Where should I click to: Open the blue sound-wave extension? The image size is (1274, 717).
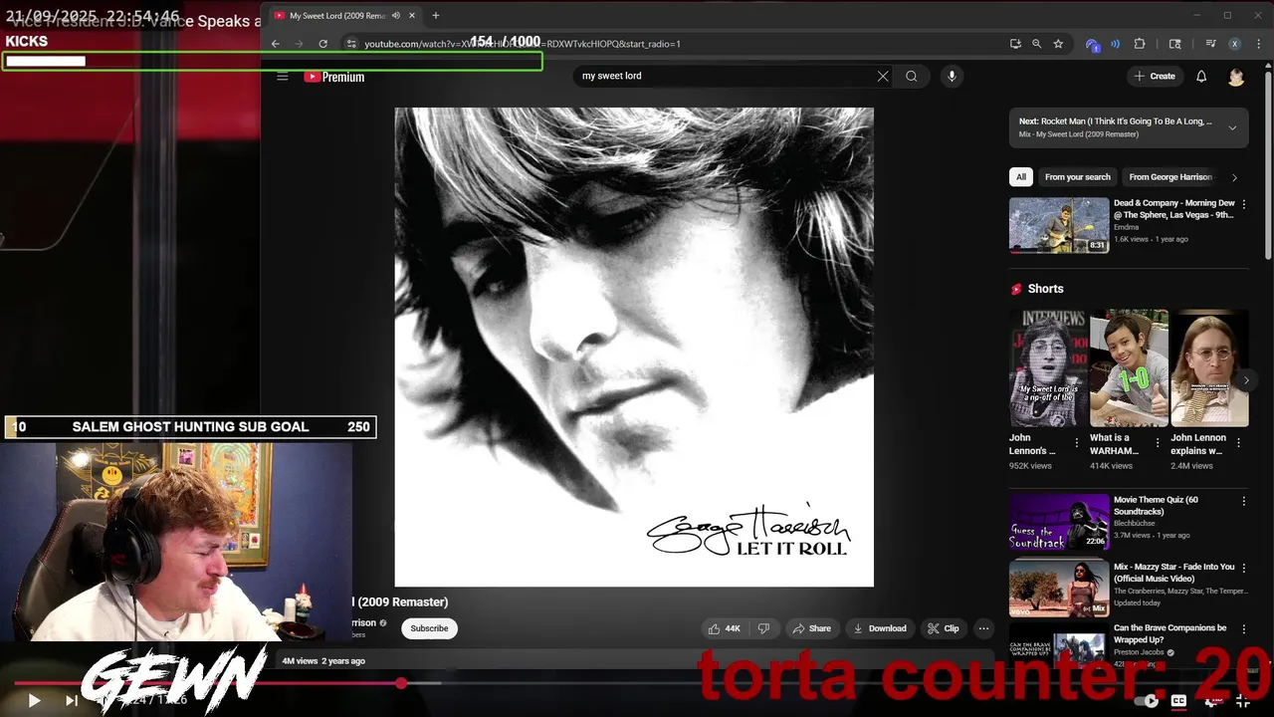point(1115,44)
